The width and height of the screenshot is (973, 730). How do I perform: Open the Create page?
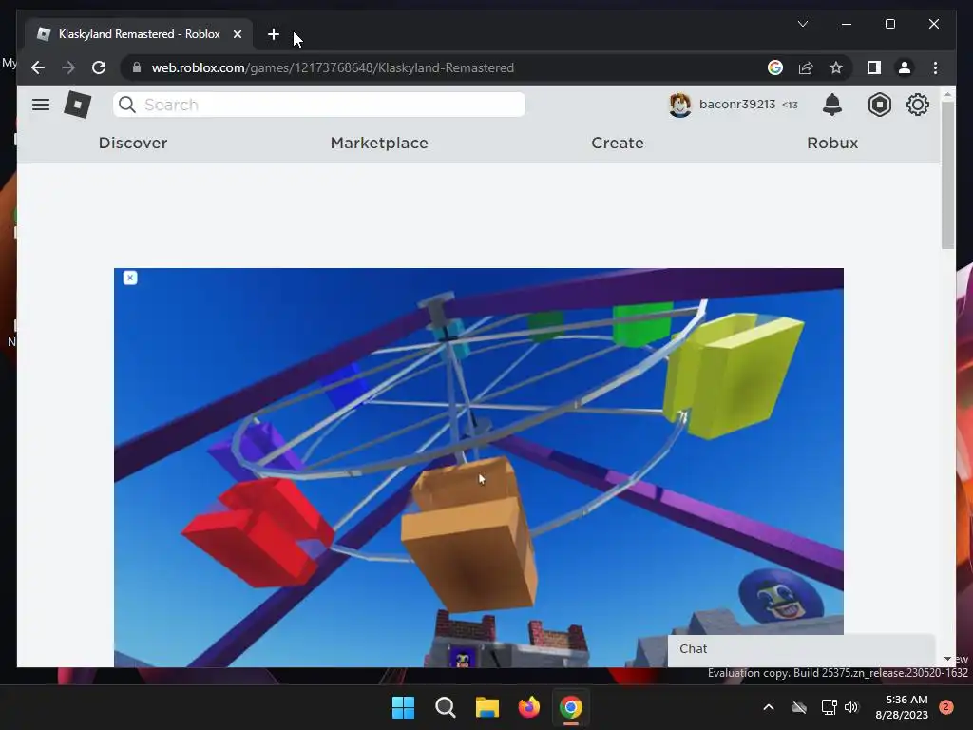click(618, 143)
